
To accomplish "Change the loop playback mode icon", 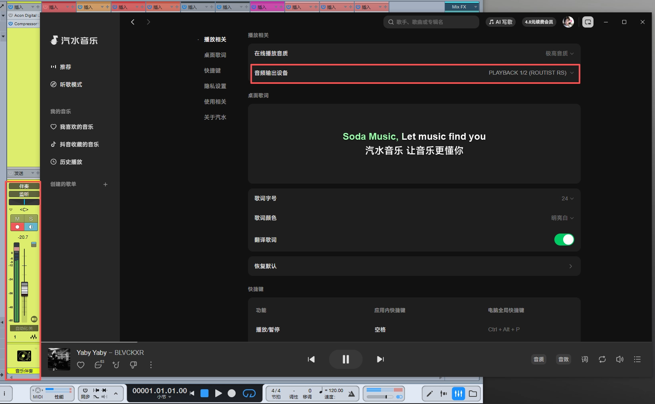I will 602,359.
